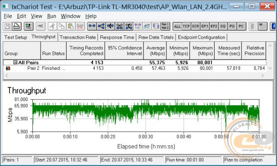Open the Response Time tab
The image size is (277, 166).
click(117, 38)
